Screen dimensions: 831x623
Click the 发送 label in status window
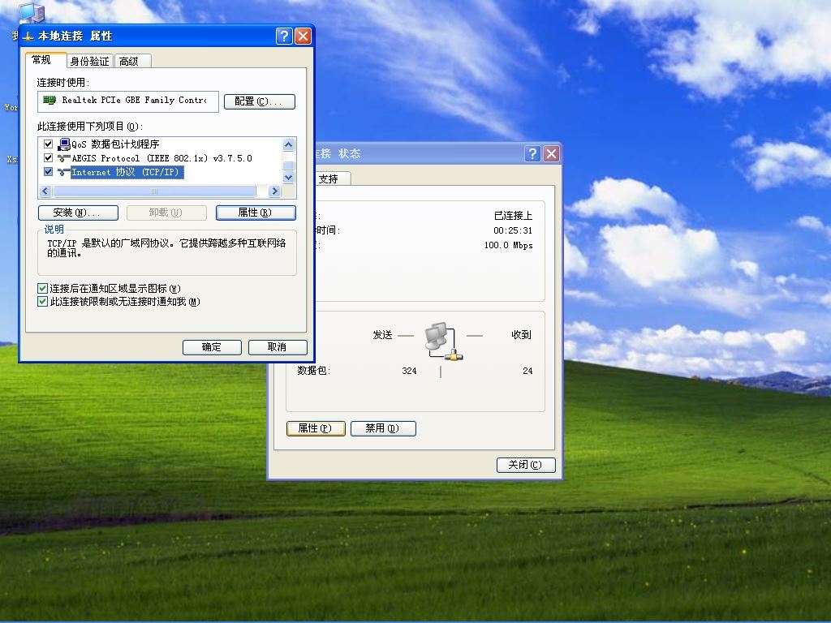(x=383, y=335)
